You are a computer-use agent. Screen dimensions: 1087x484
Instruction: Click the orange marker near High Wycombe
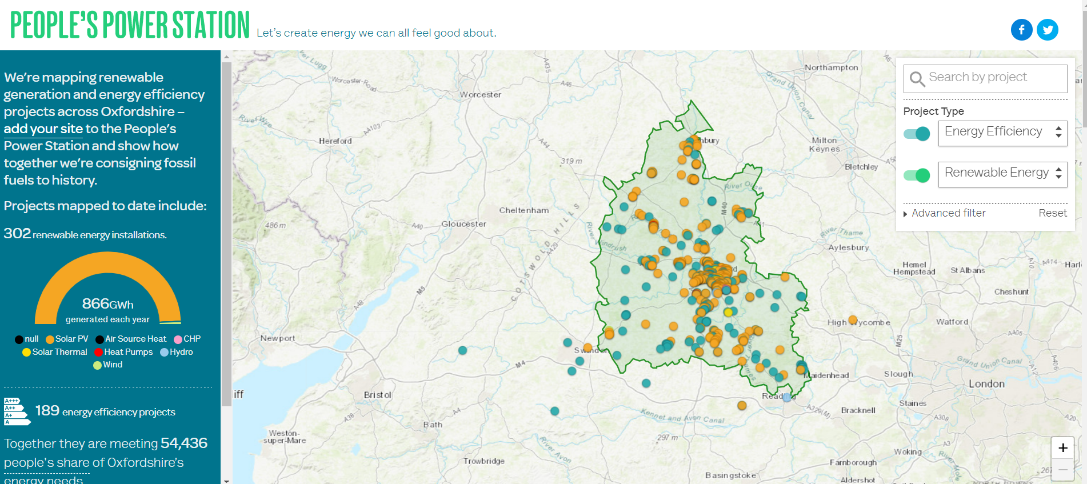(853, 319)
